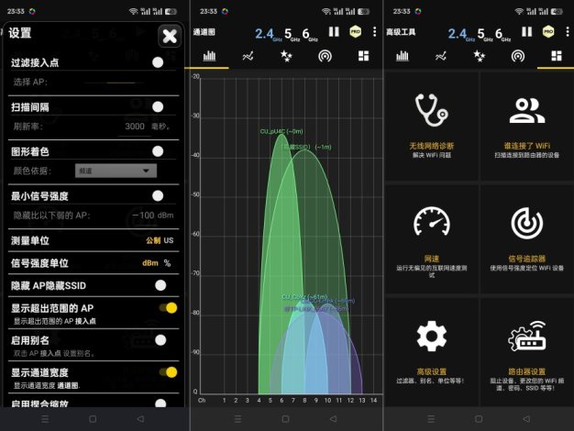Disable 显示超出范围的 AP switch
The width and height of the screenshot is (574, 431).
tap(169, 308)
